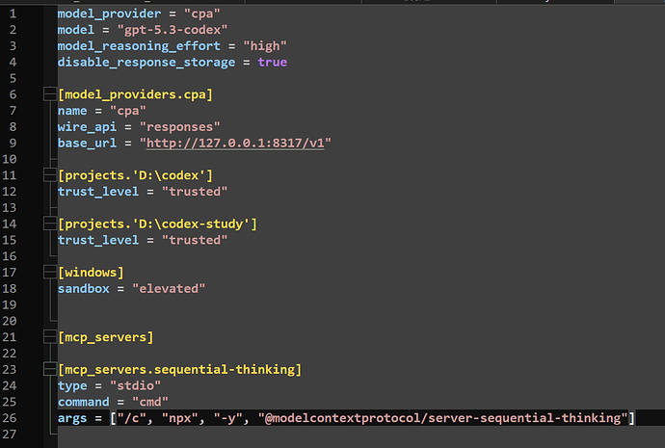Click the wire_api key
Screen dimensions: 665x448
click(87, 127)
